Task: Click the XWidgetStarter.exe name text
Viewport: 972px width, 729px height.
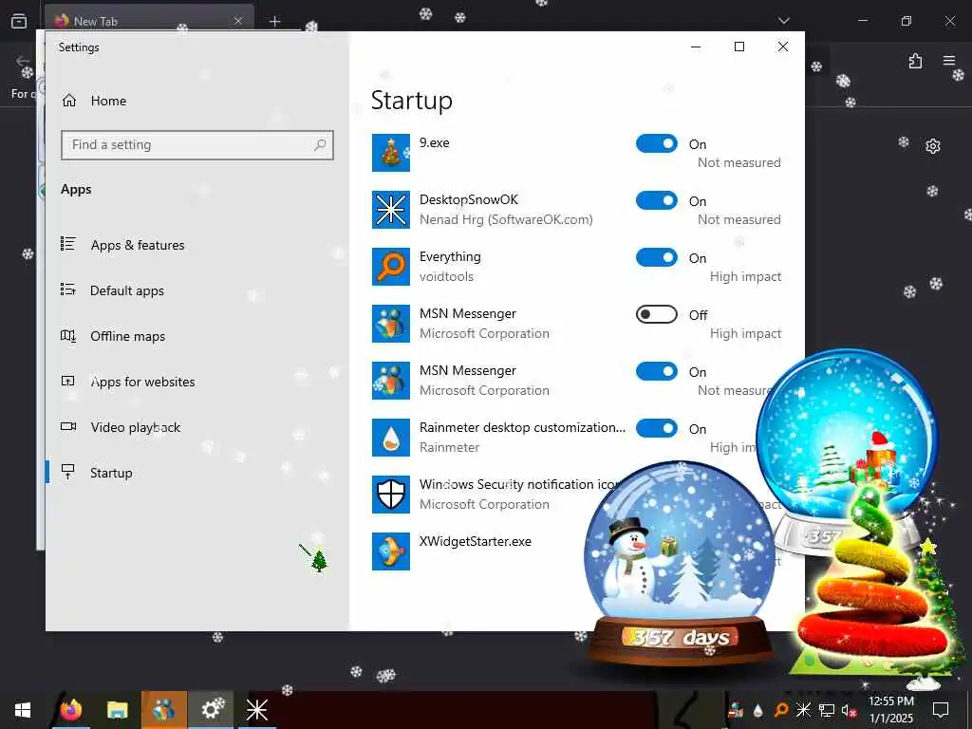Action: click(x=475, y=541)
